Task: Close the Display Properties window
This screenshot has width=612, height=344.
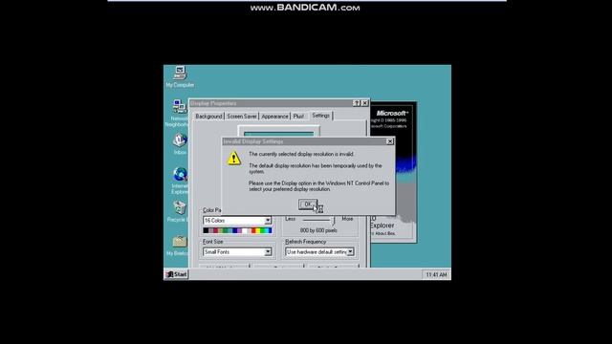Action: click(x=364, y=103)
